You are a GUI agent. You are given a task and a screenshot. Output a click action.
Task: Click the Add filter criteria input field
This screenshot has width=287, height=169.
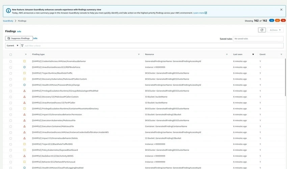coord(154,46)
